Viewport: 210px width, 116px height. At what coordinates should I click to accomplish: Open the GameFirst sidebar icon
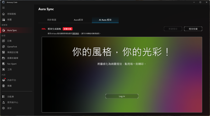tap(3, 47)
